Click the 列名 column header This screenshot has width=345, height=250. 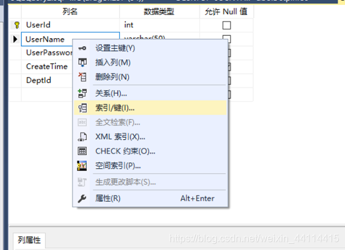tap(71, 11)
